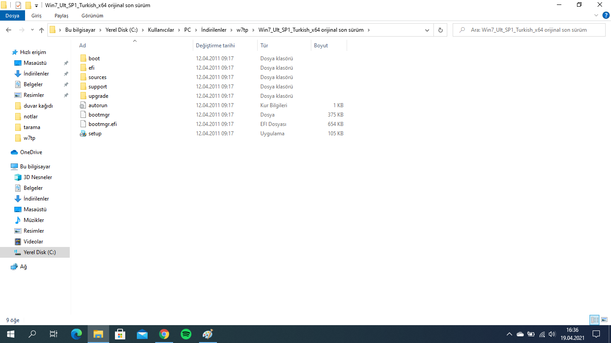Select the upgrade folder icon
This screenshot has height=343, width=611.
pyautogui.click(x=83, y=96)
